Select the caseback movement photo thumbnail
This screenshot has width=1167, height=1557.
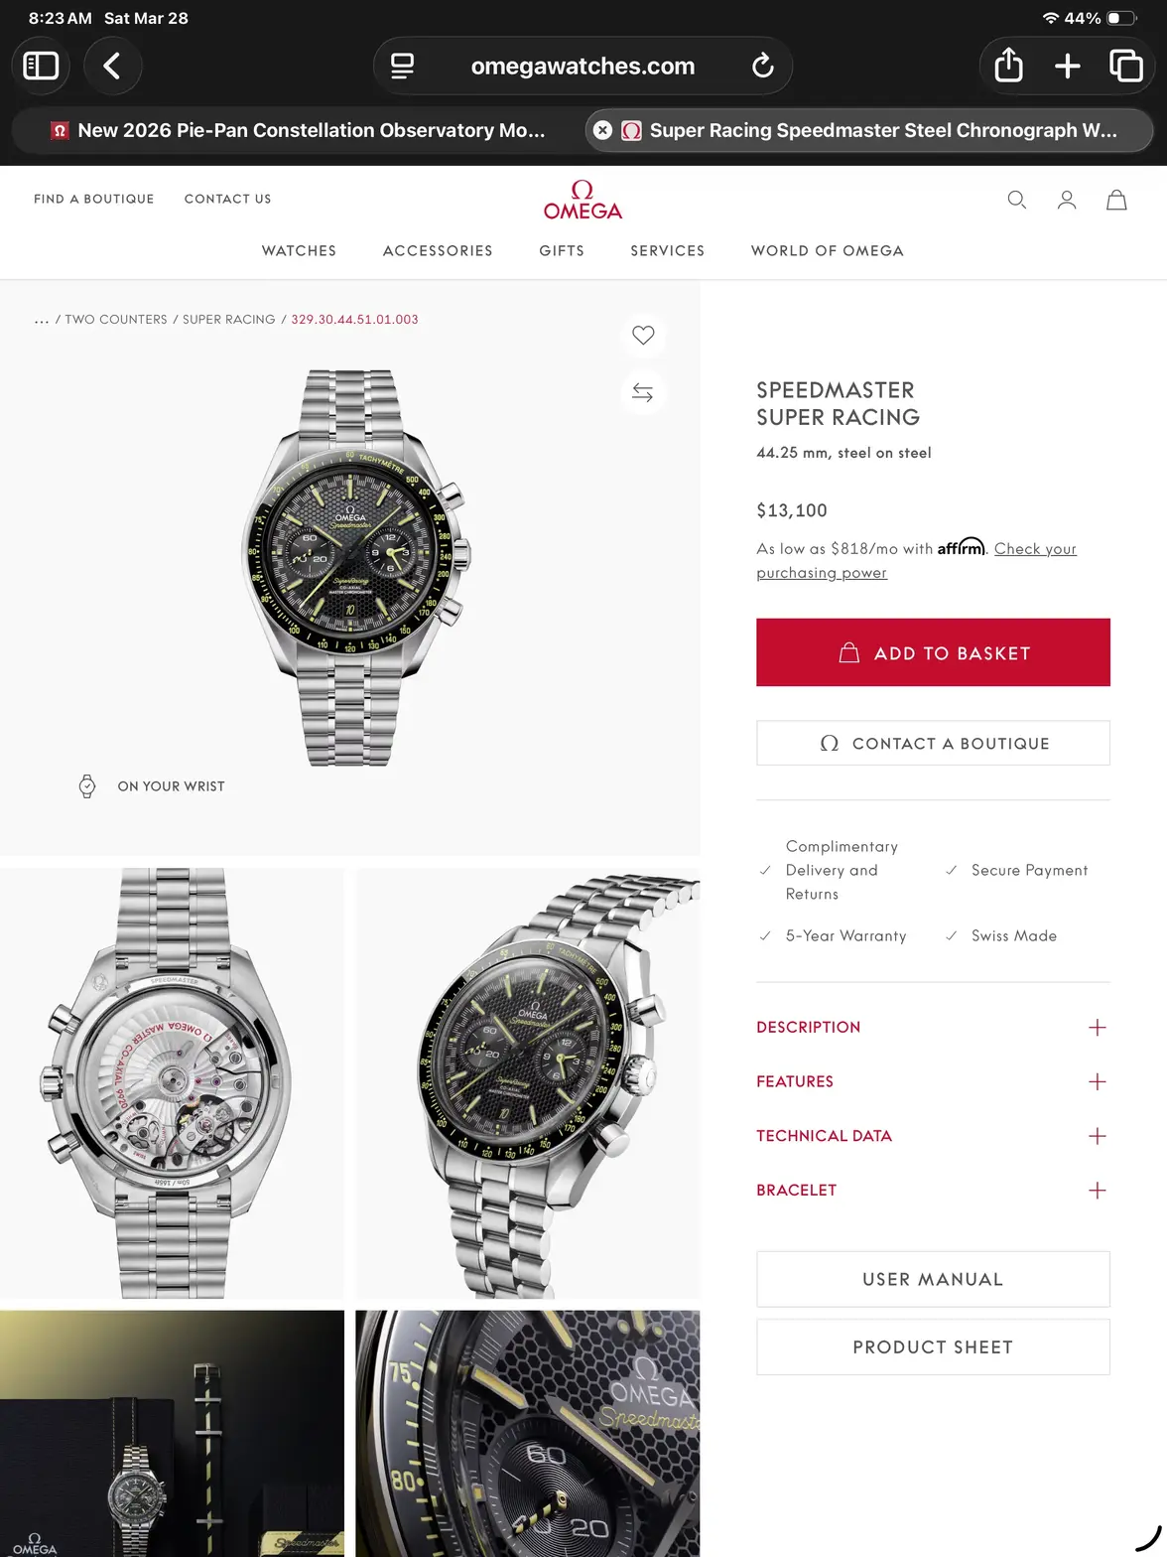172,1083
